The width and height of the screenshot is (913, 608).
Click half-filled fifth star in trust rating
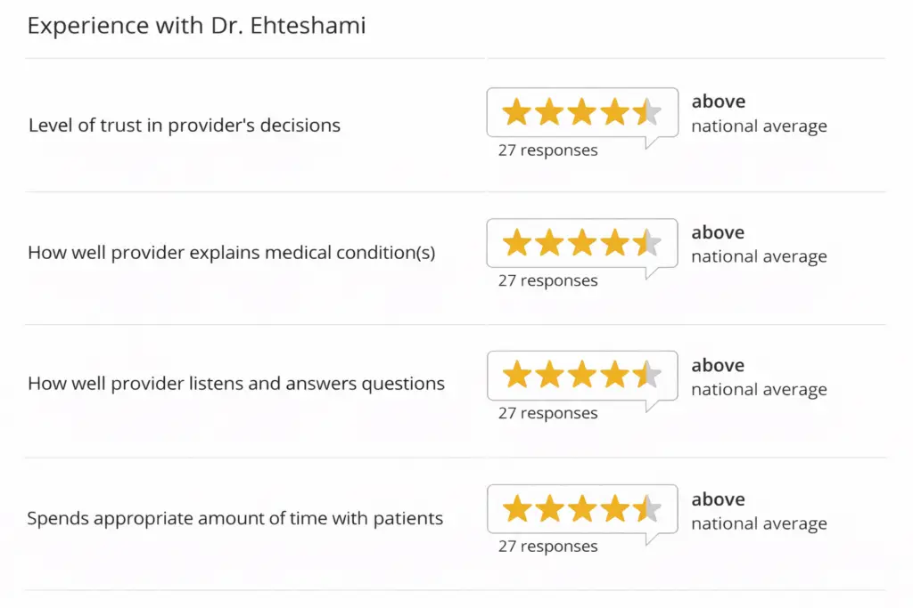coord(648,113)
